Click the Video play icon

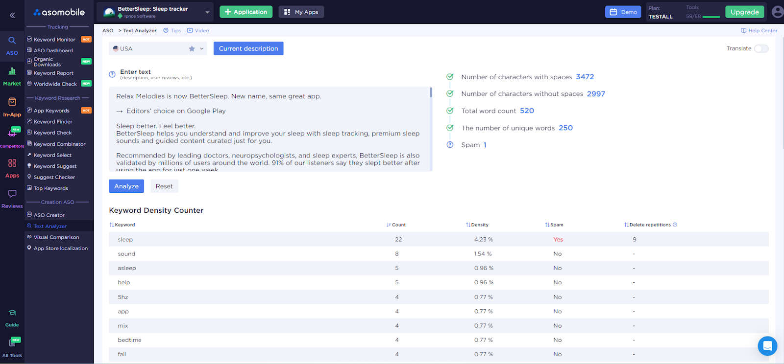coord(190,30)
